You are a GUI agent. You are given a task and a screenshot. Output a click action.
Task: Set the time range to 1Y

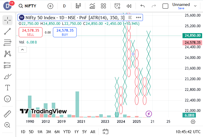coord(76,132)
